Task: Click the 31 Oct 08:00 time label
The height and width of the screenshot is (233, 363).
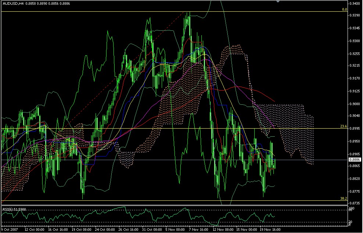Action: click(x=152, y=230)
